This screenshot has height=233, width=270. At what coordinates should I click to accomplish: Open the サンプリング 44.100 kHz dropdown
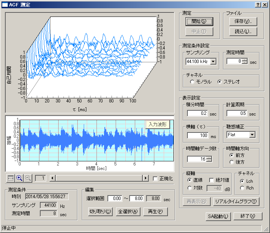tap(213, 62)
